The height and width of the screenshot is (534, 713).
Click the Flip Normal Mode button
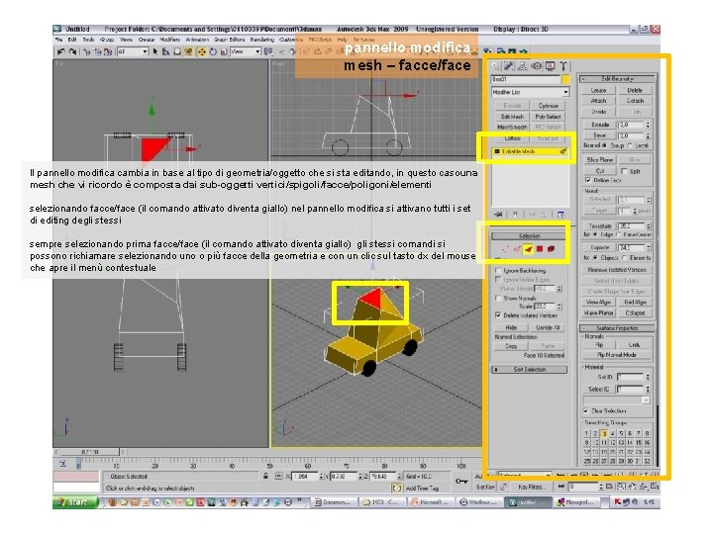617,355
